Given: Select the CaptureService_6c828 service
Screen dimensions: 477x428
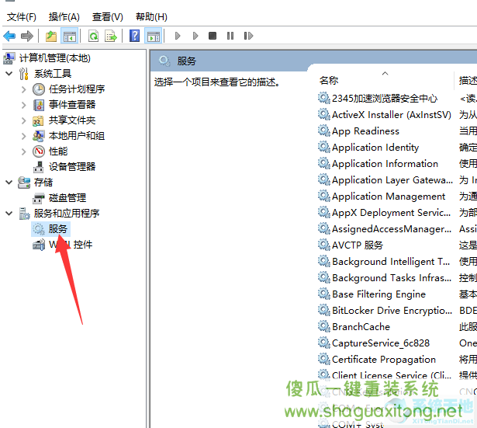Looking at the screenshot, I should click(x=381, y=343).
